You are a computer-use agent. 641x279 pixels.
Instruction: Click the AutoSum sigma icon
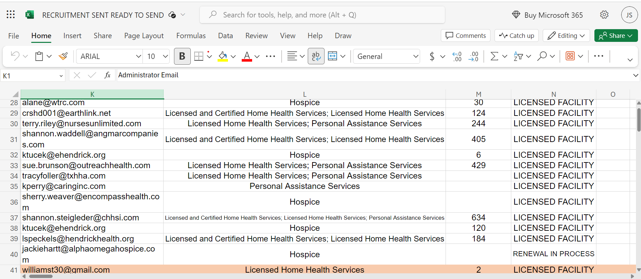pyautogui.click(x=494, y=56)
